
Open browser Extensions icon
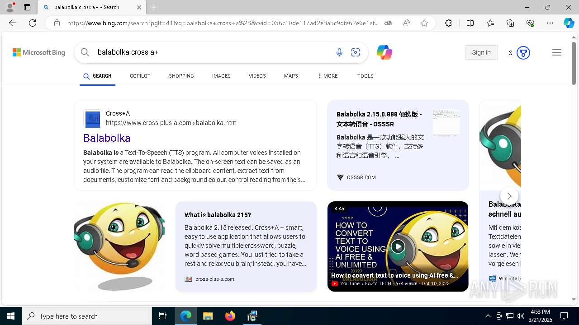point(448,23)
